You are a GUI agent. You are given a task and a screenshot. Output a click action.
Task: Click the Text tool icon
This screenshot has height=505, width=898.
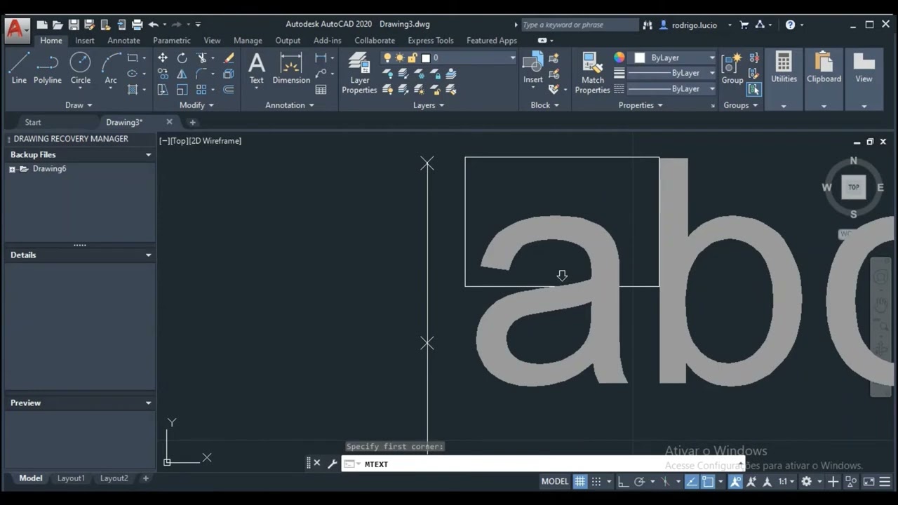(257, 68)
